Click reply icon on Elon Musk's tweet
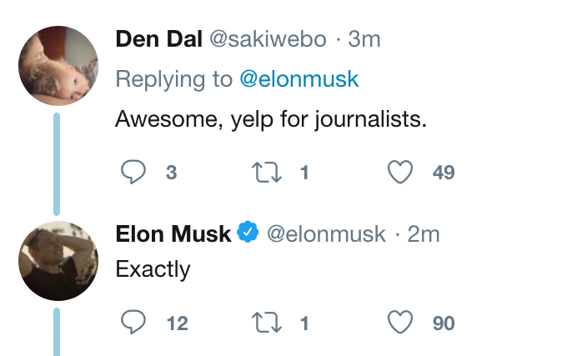This screenshot has height=356, width=587. pyautogui.click(x=134, y=323)
